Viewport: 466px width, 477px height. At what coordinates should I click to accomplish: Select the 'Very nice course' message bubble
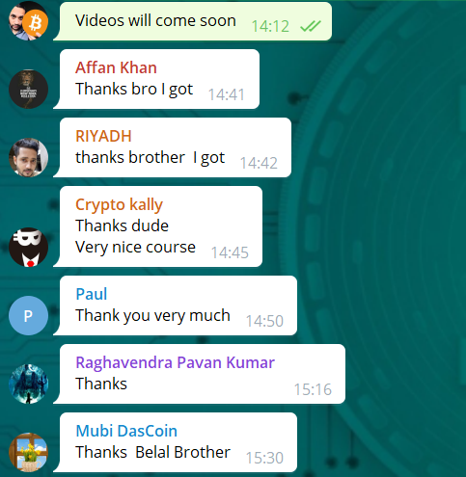click(158, 226)
